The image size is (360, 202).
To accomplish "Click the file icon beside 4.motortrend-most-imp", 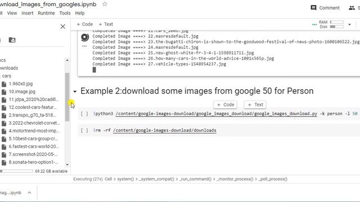I will tap(4, 131).
